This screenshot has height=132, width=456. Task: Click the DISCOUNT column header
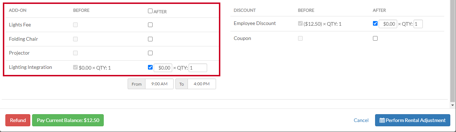click(245, 10)
